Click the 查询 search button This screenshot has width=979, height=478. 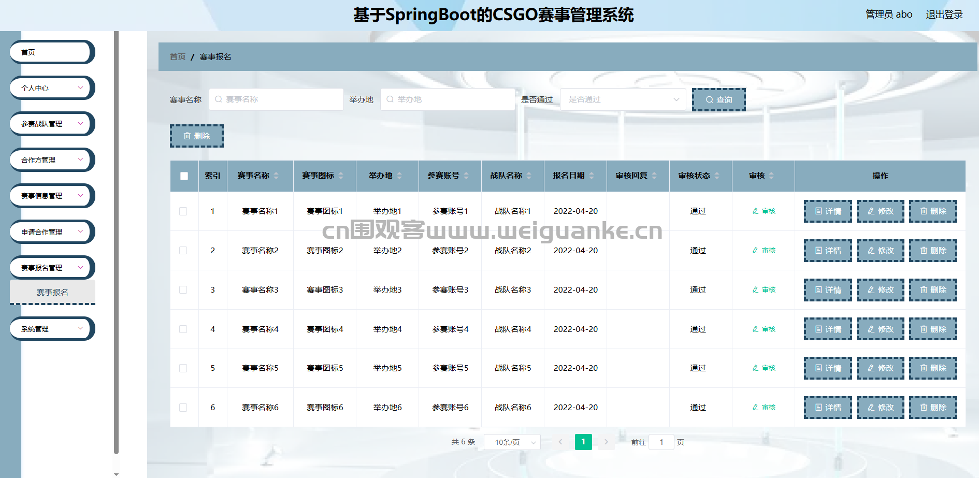click(x=719, y=99)
